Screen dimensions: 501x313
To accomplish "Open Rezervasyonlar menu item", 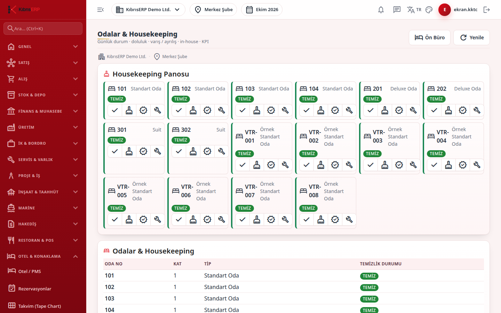I will click(43, 289).
